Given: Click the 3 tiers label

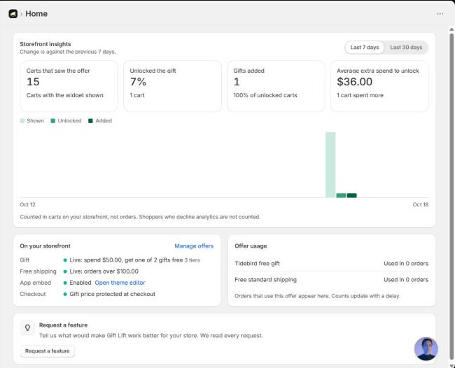Looking at the screenshot, I should [192, 260].
